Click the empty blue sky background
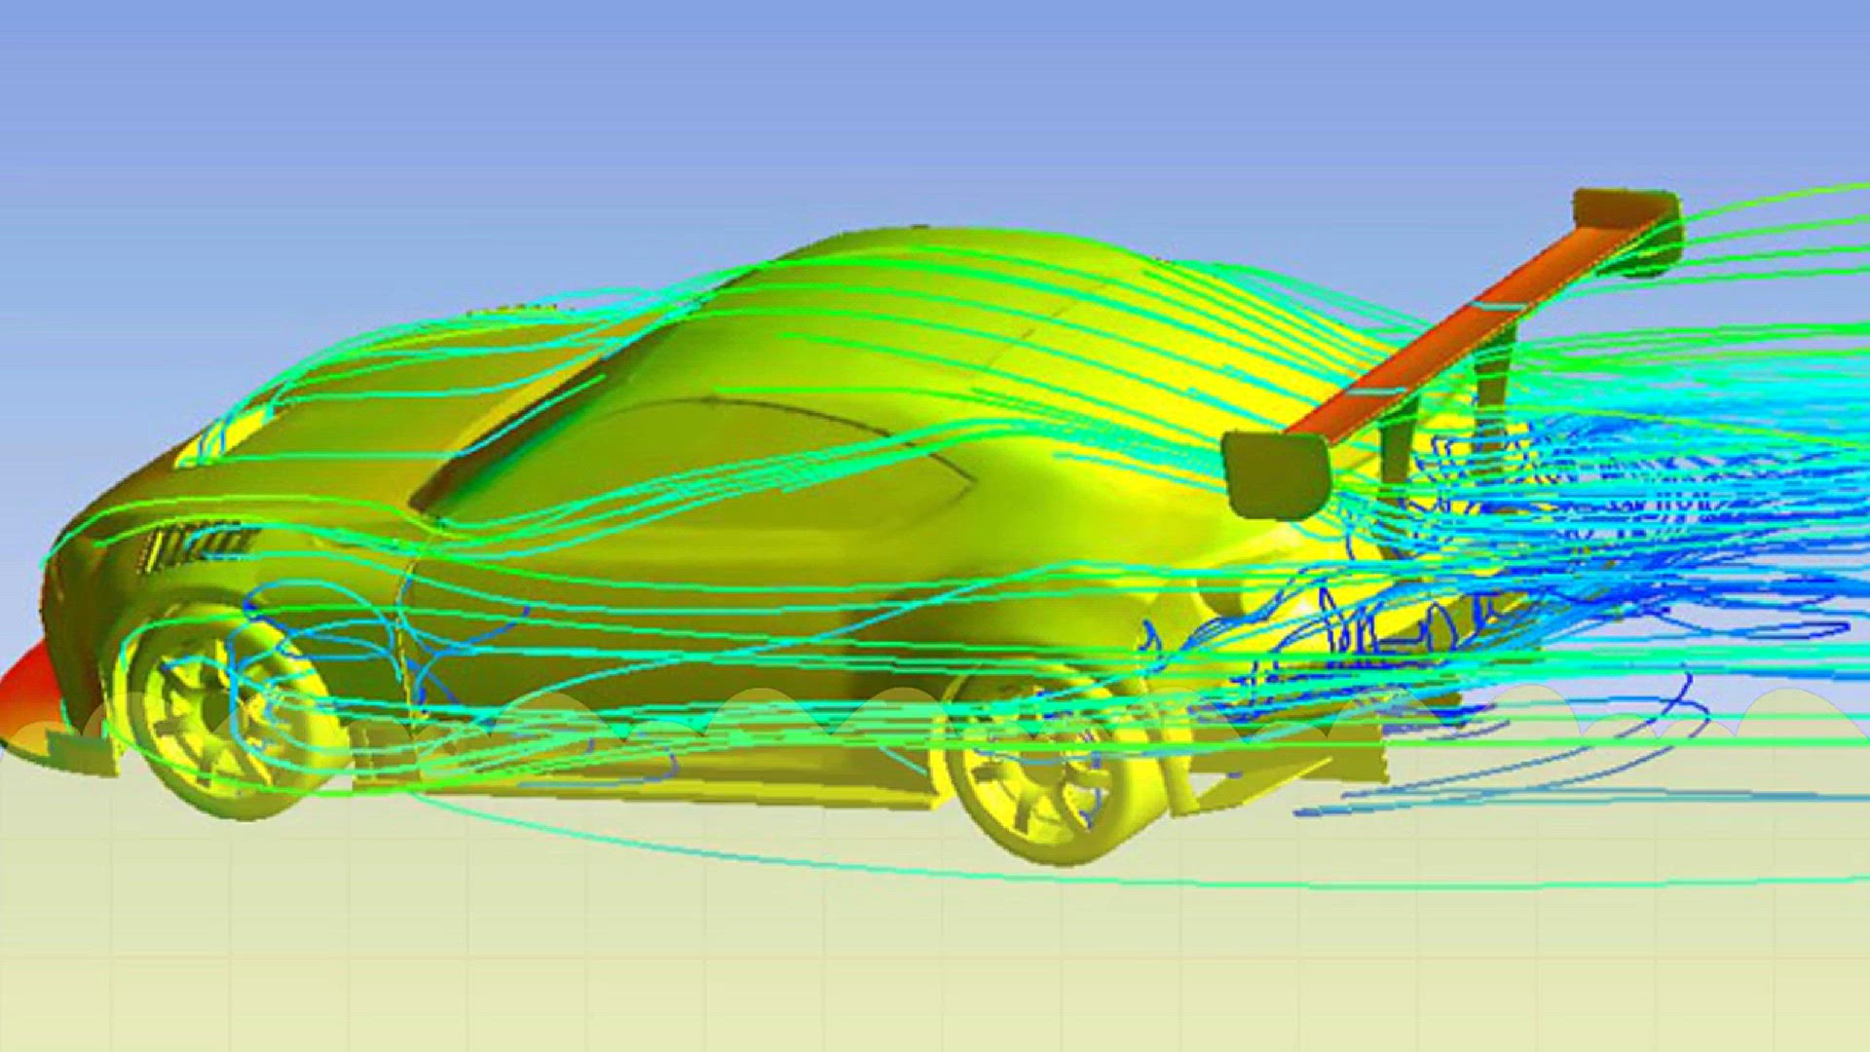 click(x=390, y=97)
